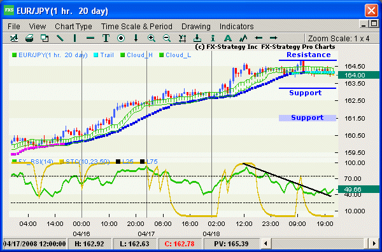Select the diagonal trend line drawing tool

(x=60, y=38)
